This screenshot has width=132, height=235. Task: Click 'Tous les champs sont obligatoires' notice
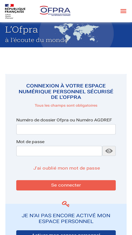66,105
